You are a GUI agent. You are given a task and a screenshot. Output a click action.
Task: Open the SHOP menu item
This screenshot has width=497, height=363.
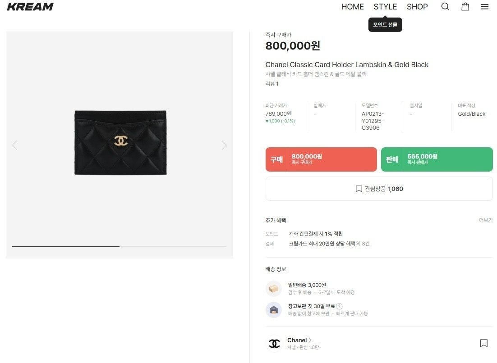pyautogui.click(x=417, y=7)
